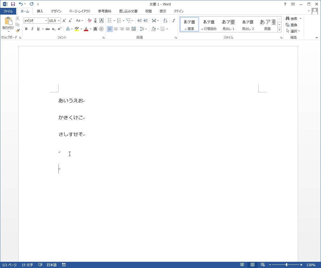Click the 置換 (Replace) button
The image size is (321, 268).
point(291,25)
